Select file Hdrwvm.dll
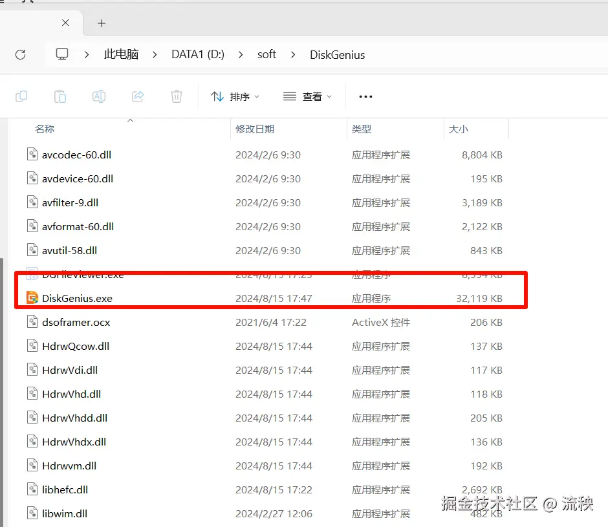Screen dimensions: 608x527 69,466
